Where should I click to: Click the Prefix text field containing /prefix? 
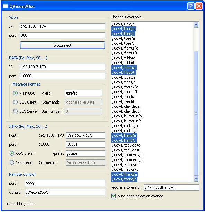(83, 93)
